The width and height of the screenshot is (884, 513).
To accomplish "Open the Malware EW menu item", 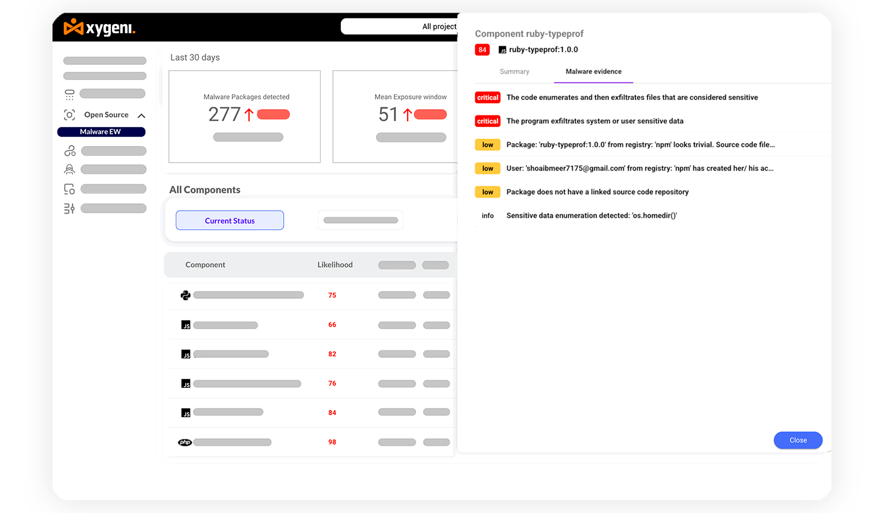I will [x=101, y=132].
